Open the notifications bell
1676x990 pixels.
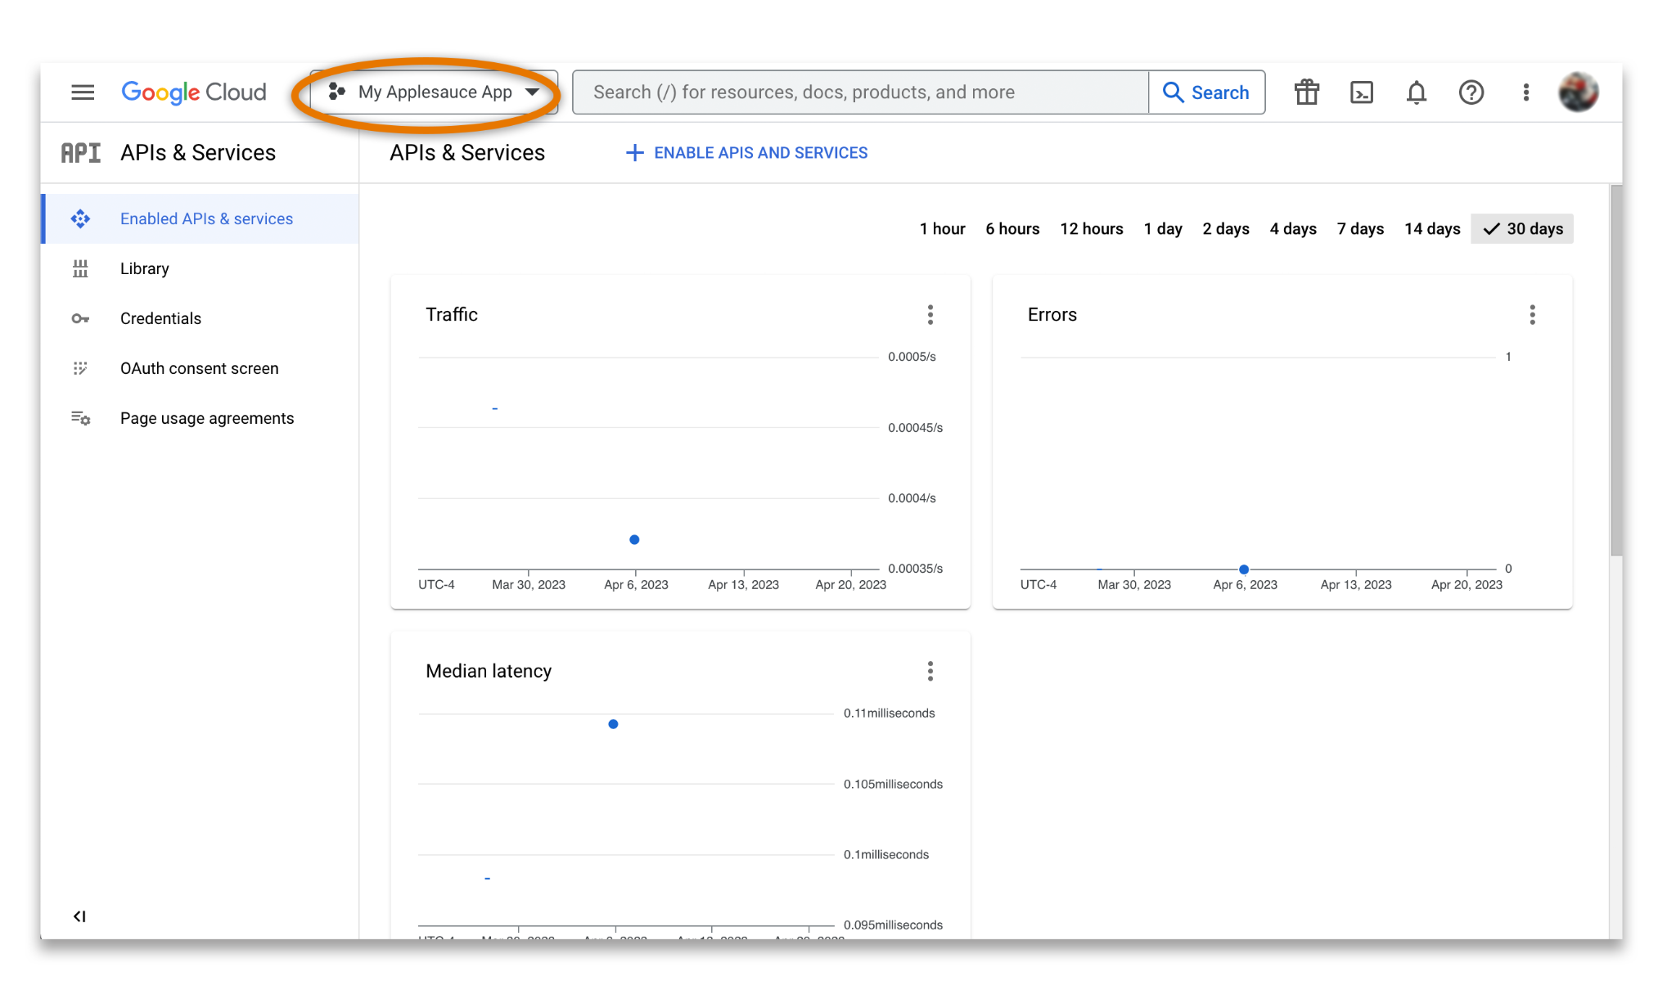[x=1417, y=92]
